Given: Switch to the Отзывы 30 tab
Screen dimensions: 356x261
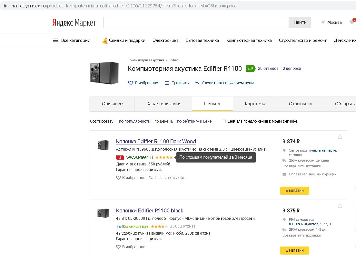Looking at the screenshot, I should click(300, 104).
